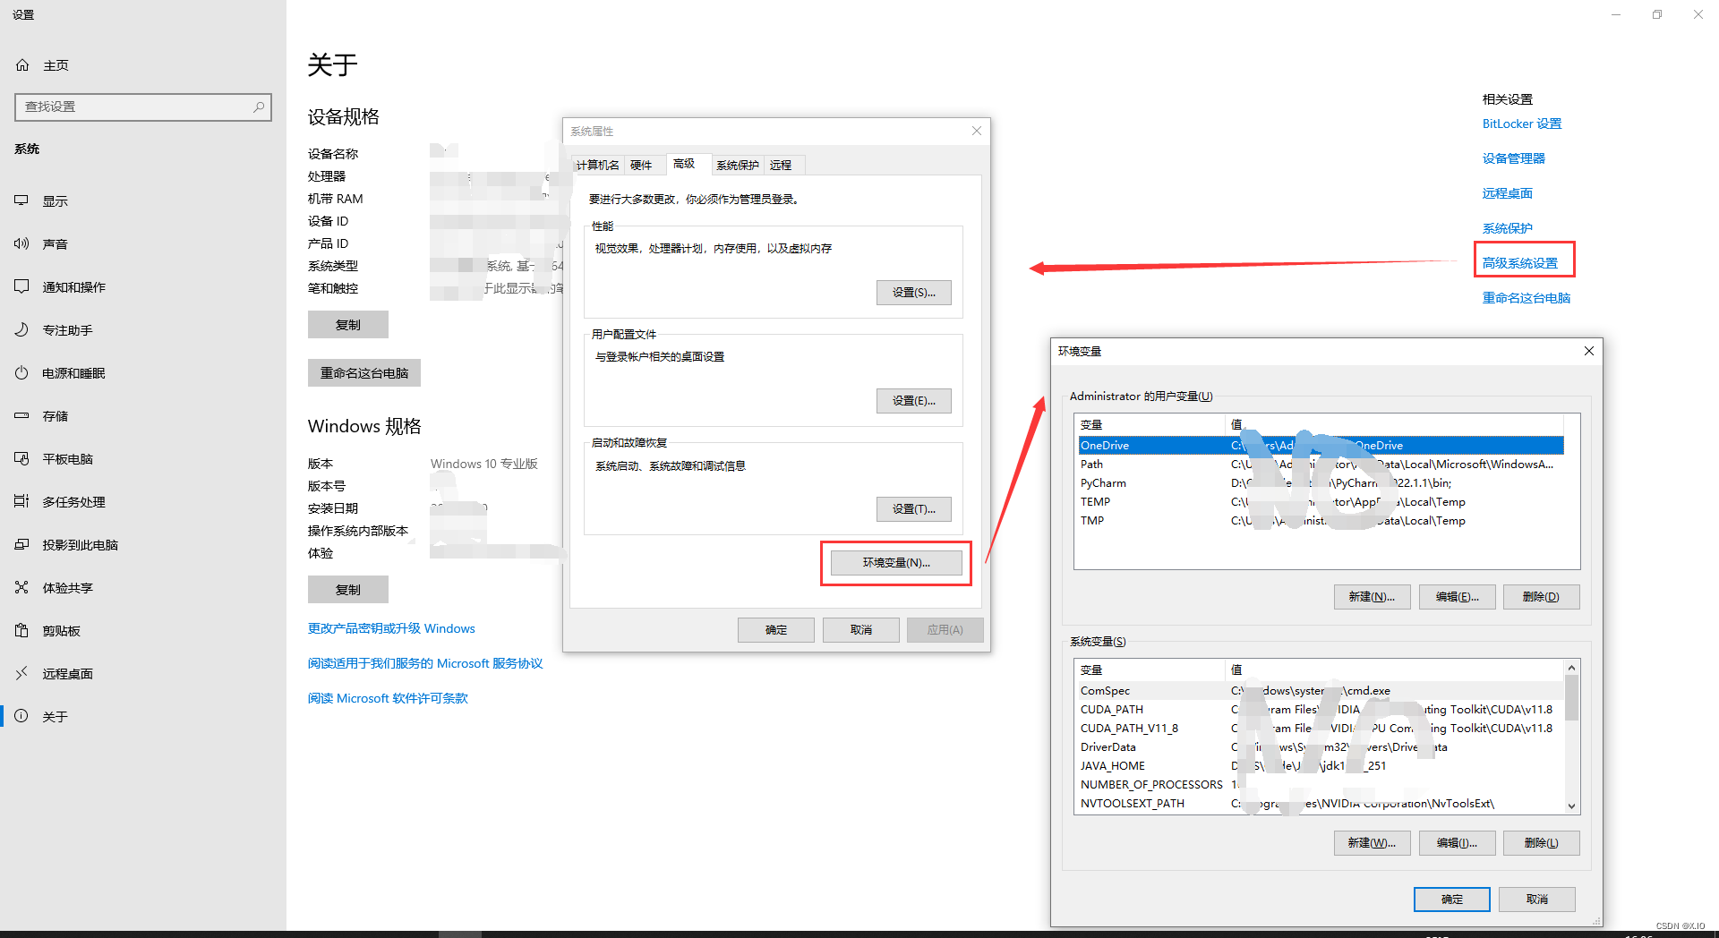Confirm Environment Variables with OK

1452,900
